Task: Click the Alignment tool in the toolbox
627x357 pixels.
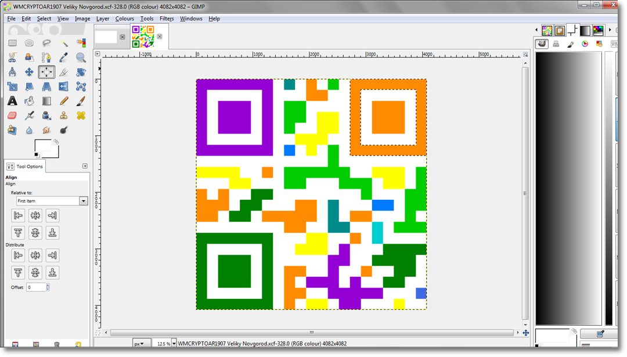Action: coord(46,72)
